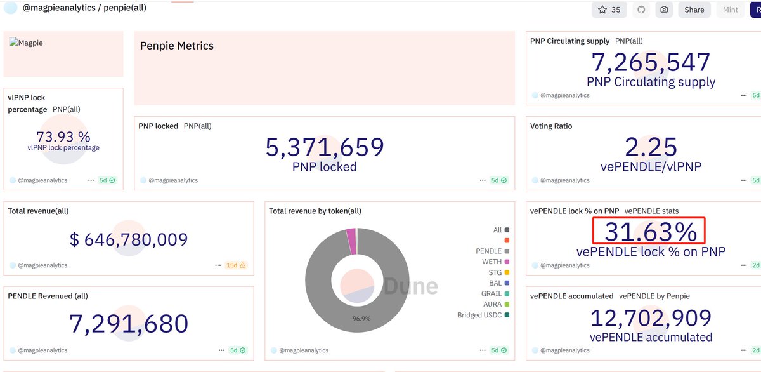761x372 pixels.
Task: Open three-dot menu on vlPNP lock percentage panel
Action: tap(90, 180)
